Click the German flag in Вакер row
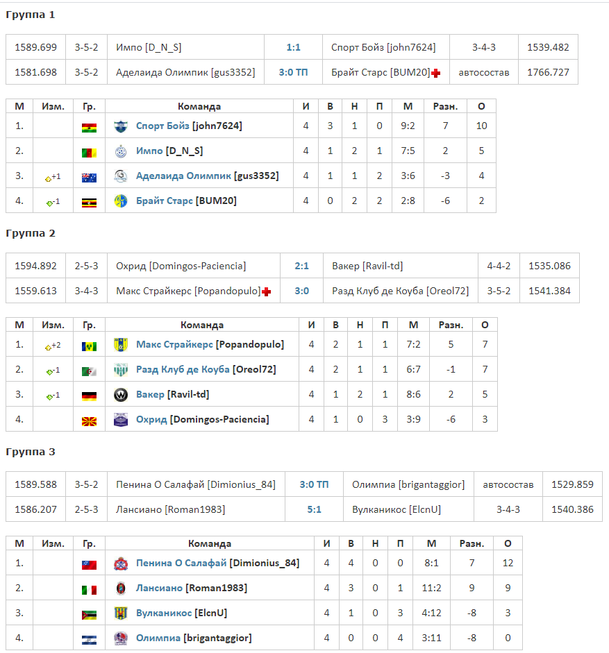Viewport: 609px width, 653px height. click(x=89, y=396)
